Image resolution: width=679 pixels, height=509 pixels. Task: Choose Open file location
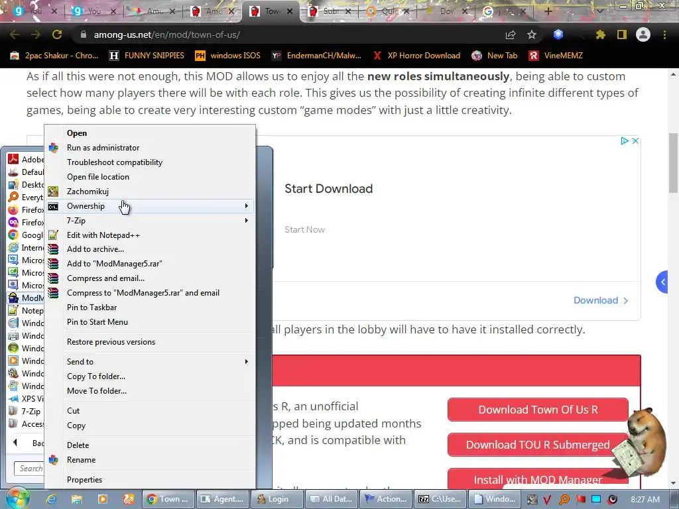click(150, 177)
